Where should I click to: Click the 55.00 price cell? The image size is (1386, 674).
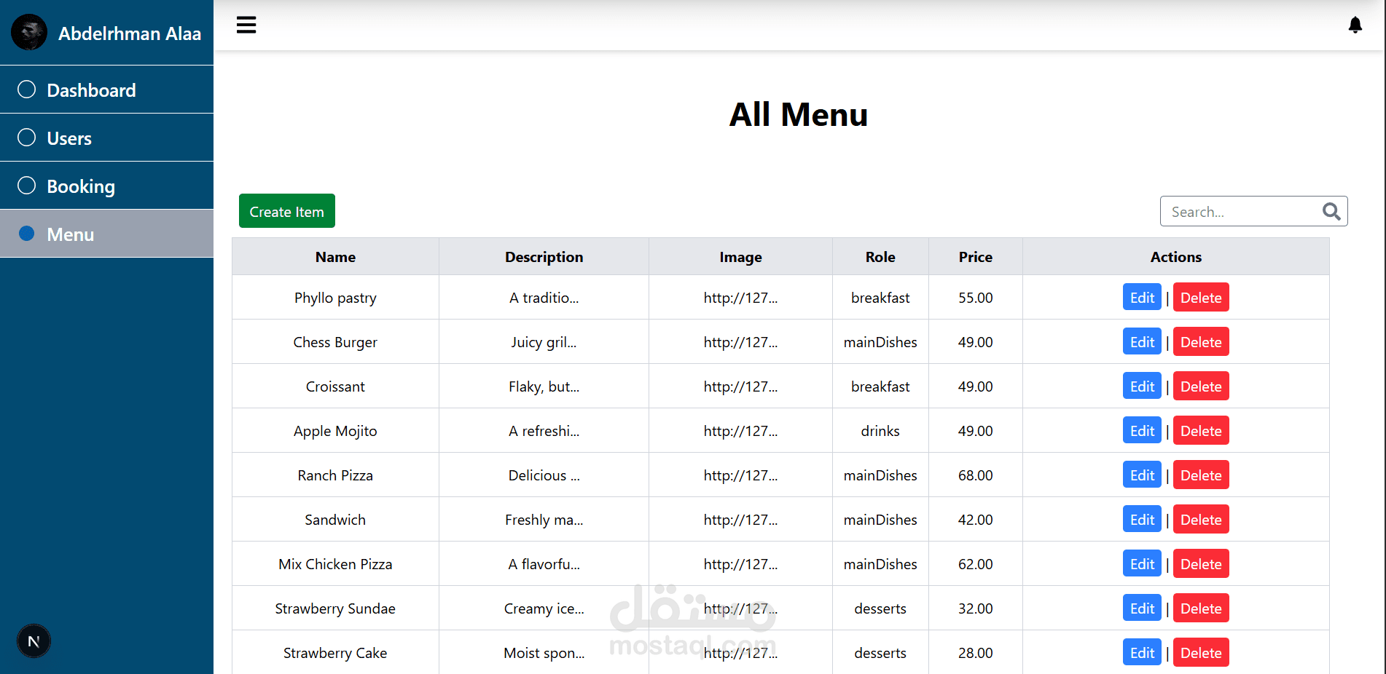975,297
